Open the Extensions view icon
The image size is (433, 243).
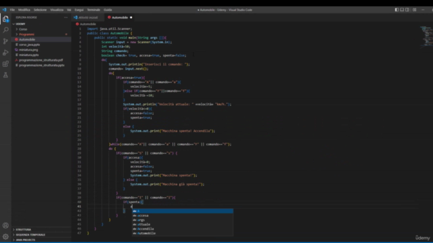click(x=5, y=63)
